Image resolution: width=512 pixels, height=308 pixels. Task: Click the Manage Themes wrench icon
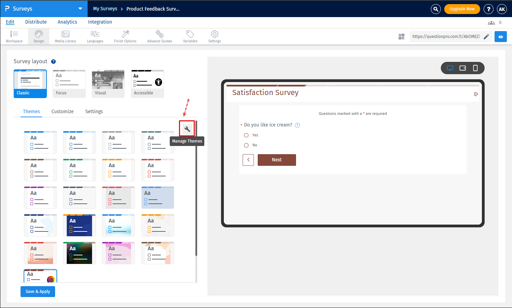[x=187, y=129]
